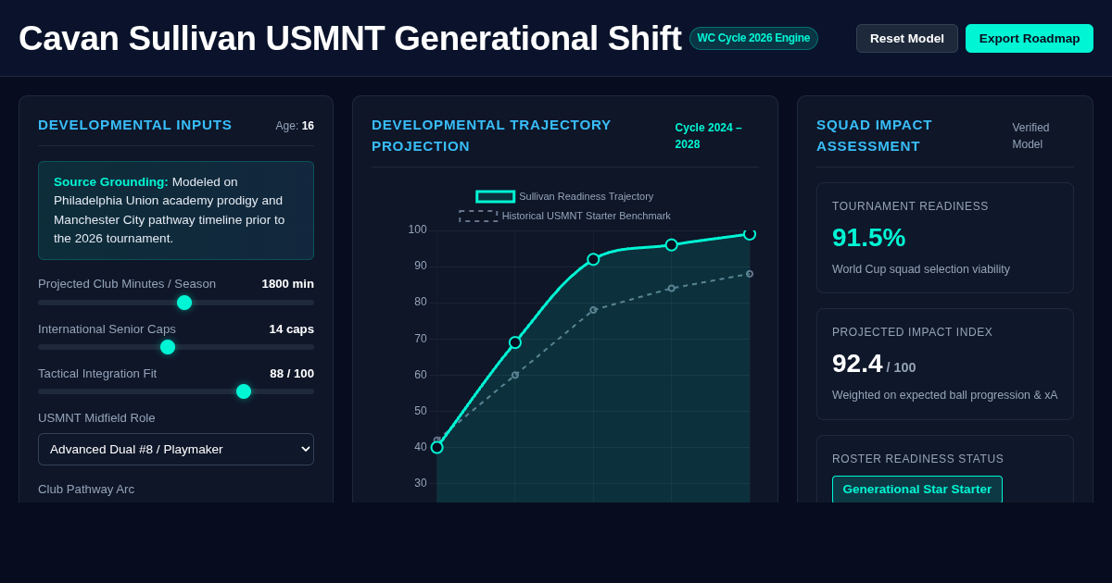The height and width of the screenshot is (583, 1112).
Task: Click the Developmental Trajectory Projection heading
Action: [491, 135]
